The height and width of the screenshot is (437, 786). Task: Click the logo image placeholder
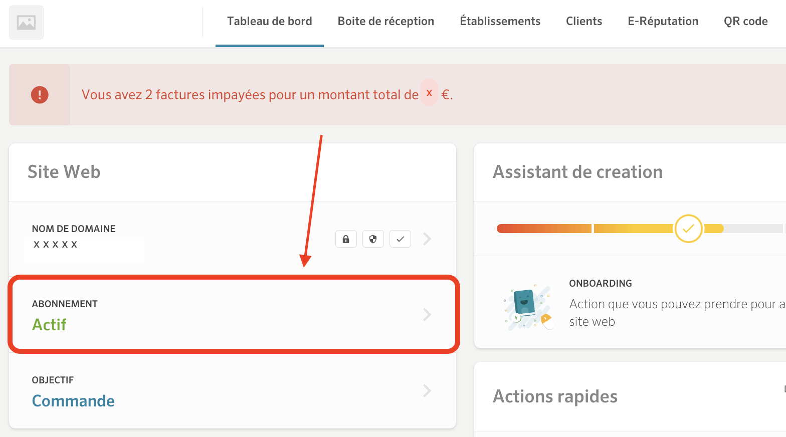coord(26,23)
